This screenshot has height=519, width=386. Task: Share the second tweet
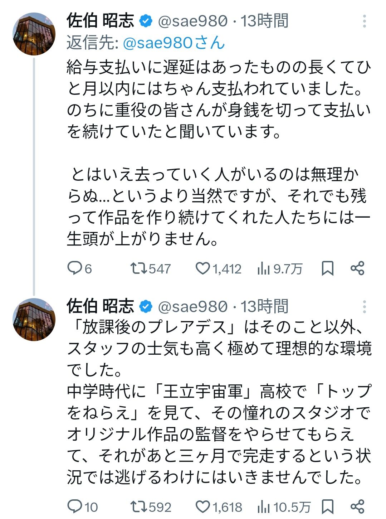tap(357, 506)
